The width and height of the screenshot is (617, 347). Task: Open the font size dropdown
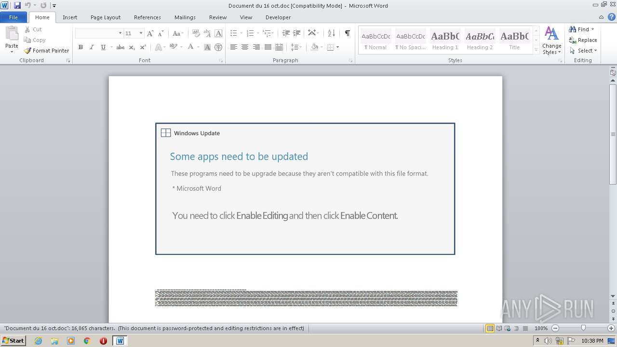tap(141, 33)
